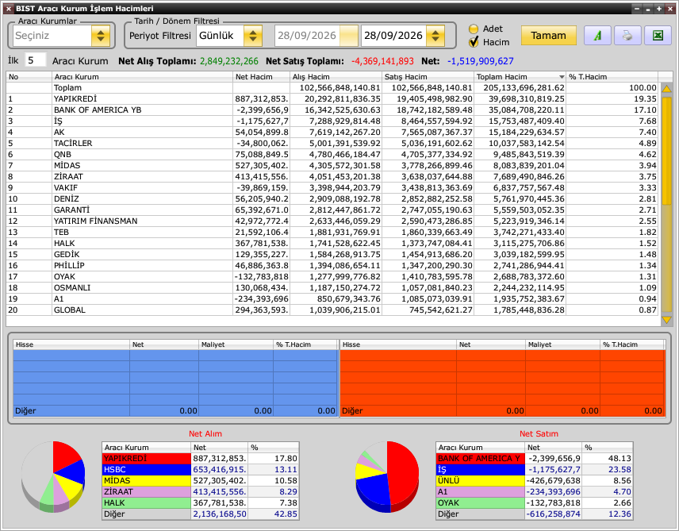The height and width of the screenshot is (531, 679).
Task: Click the plus icon in the title bar
Action: coord(659,8)
